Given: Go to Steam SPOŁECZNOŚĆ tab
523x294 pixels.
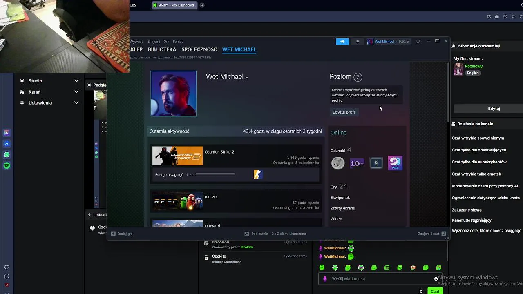Looking at the screenshot, I should tap(199, 49).
